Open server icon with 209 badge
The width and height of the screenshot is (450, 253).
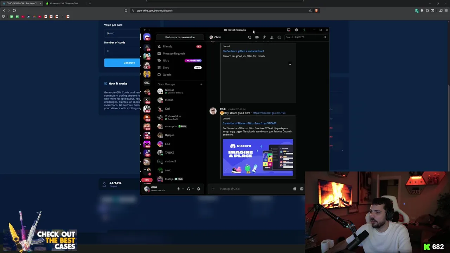pyautogui.click(x=147, y=100)
